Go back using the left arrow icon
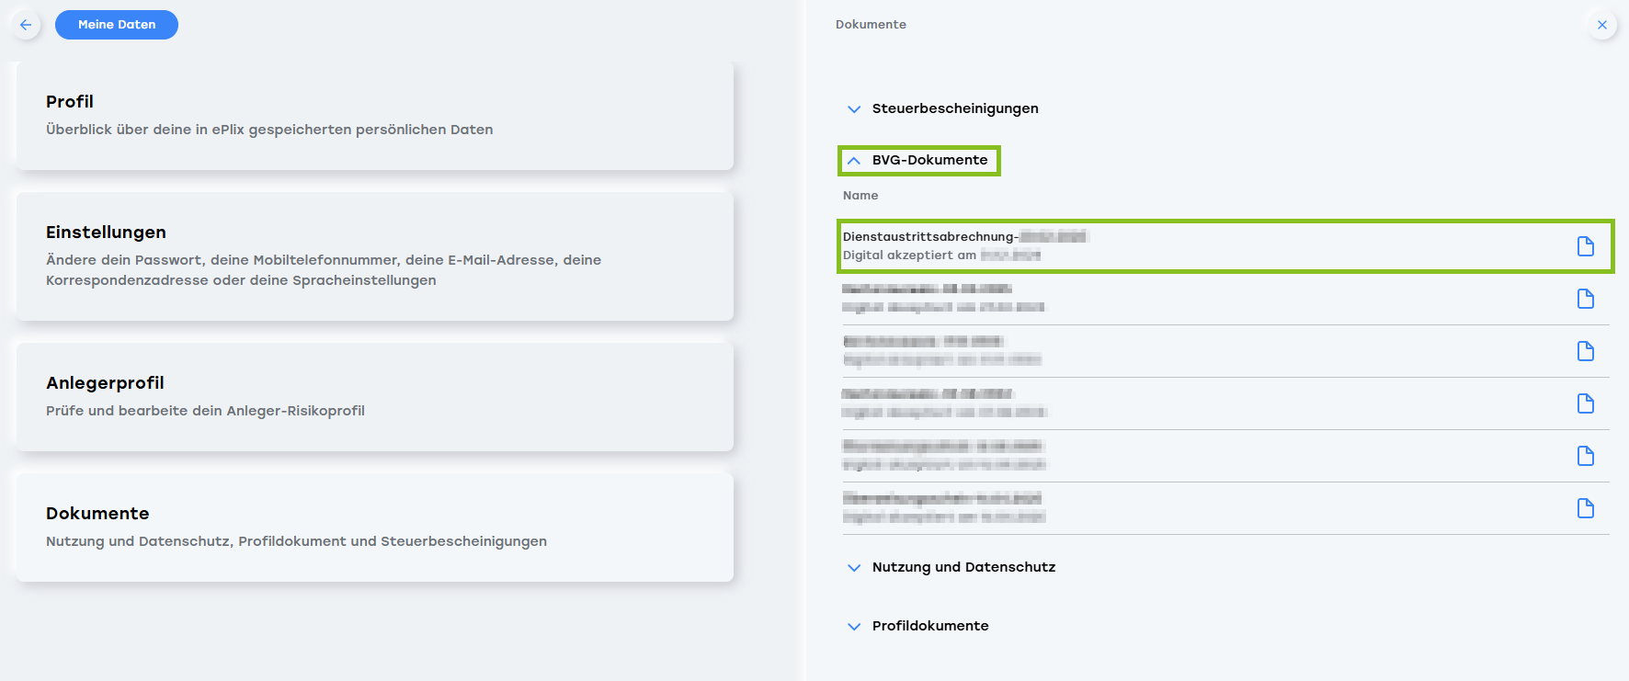Image resolution: width=1629 pixels, height=681 pixels. click(26, 25)
